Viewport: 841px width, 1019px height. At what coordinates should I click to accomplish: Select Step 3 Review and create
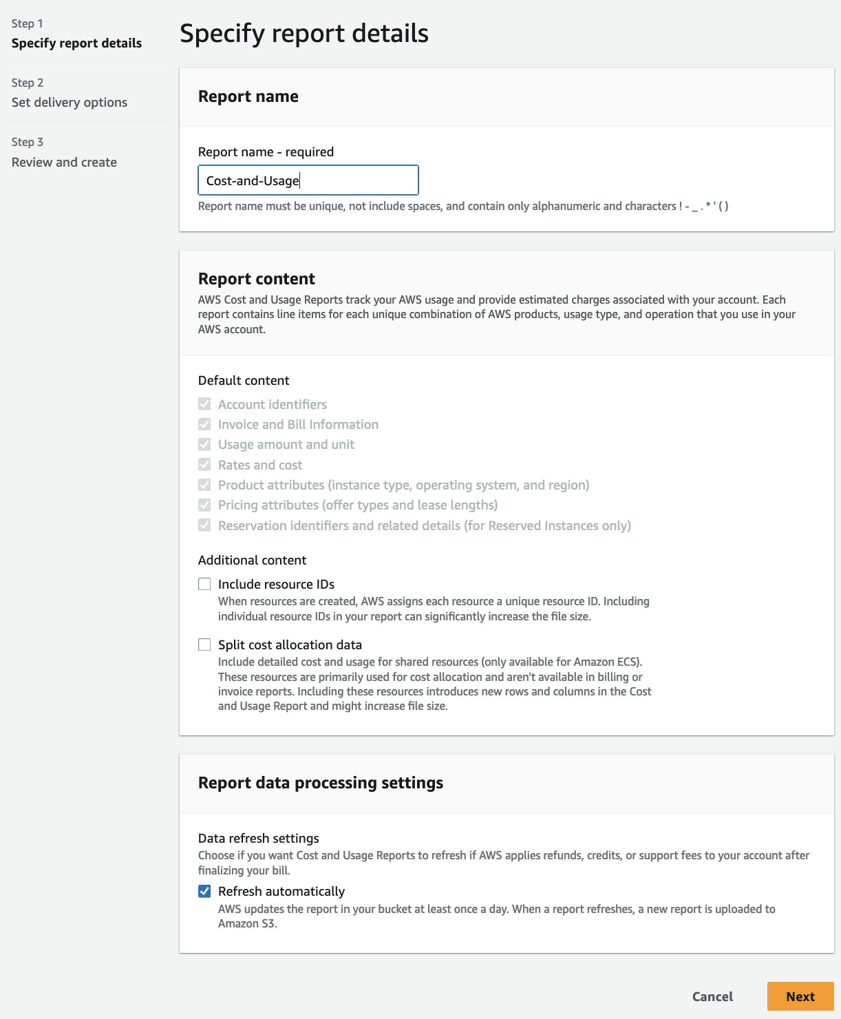tap(64, 162)
